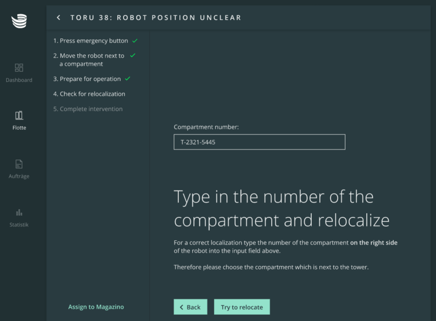Select step 1 Press emergency button
436x321 pixels.
90,41
